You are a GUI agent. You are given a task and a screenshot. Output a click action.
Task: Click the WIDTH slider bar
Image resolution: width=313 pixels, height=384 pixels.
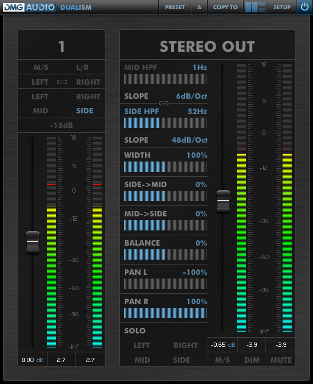pyautogui.click(x=165, y=167)
